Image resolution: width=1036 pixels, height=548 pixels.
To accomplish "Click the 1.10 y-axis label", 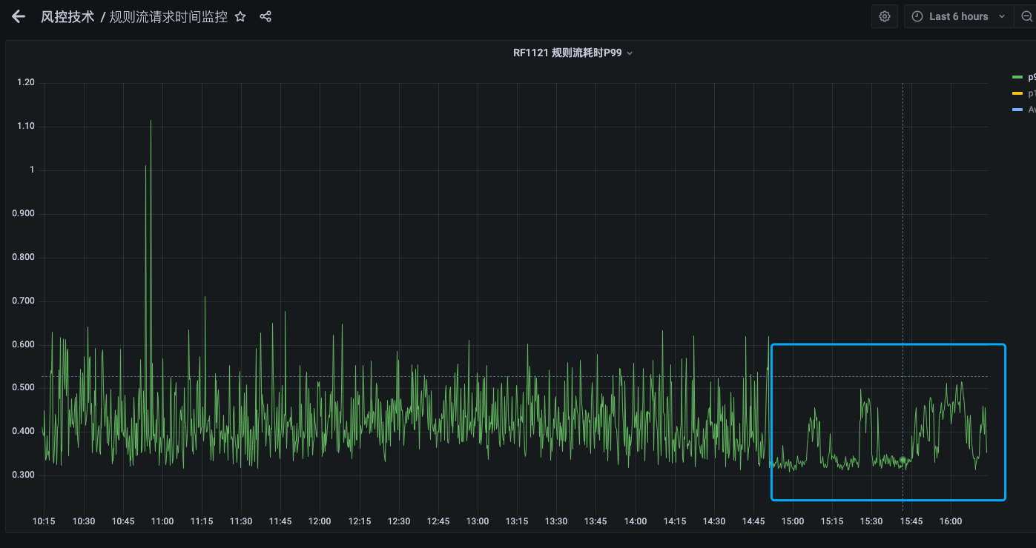I will click(26, 127).
